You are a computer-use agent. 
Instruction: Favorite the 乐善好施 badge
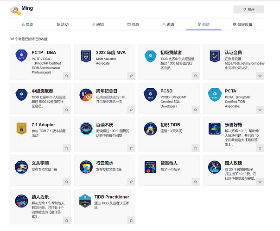[x=260, y=148]
